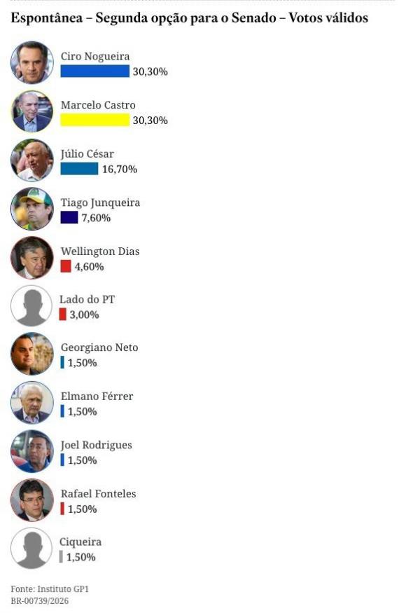Click Joel Rodrigues's profile photo

(31, 452)
